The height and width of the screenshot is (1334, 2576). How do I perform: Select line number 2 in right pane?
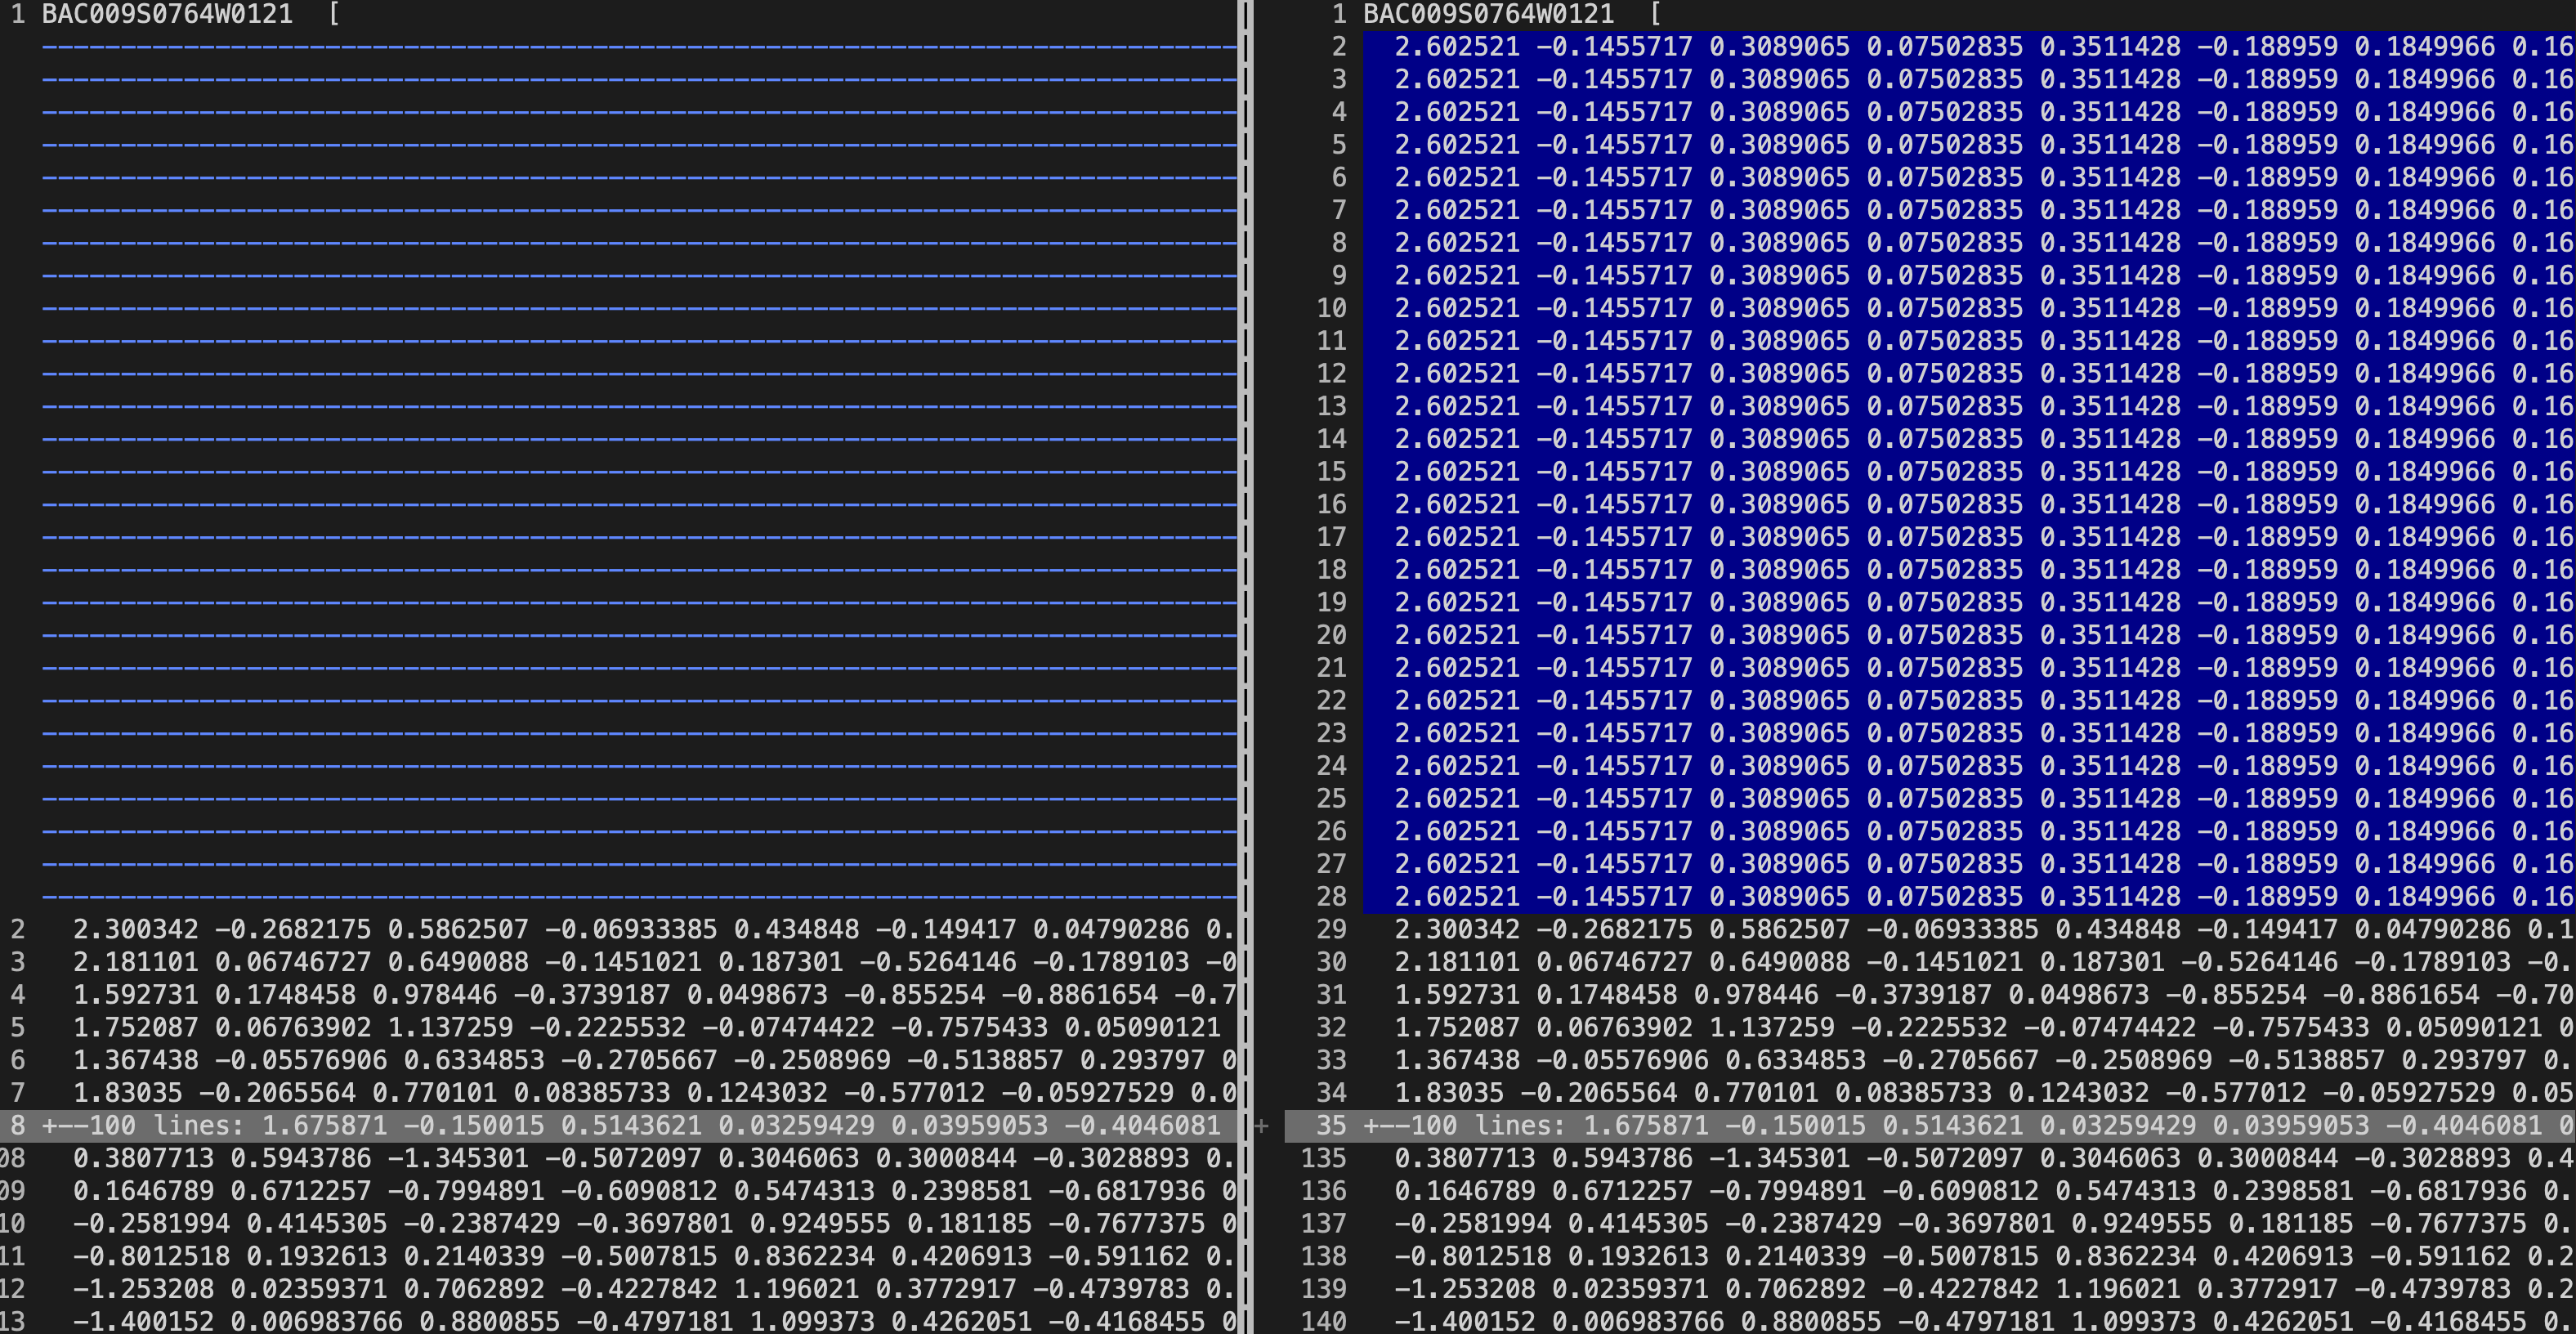pos(1339,47)
